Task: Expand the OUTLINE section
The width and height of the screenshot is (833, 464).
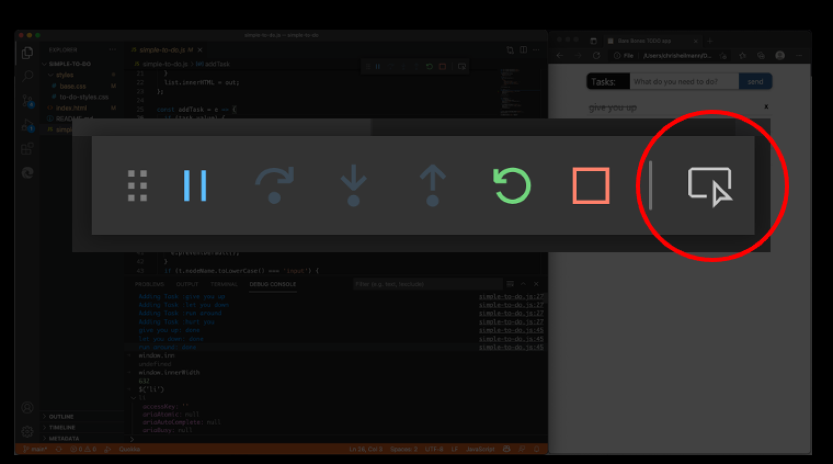Action: [61, 417]
